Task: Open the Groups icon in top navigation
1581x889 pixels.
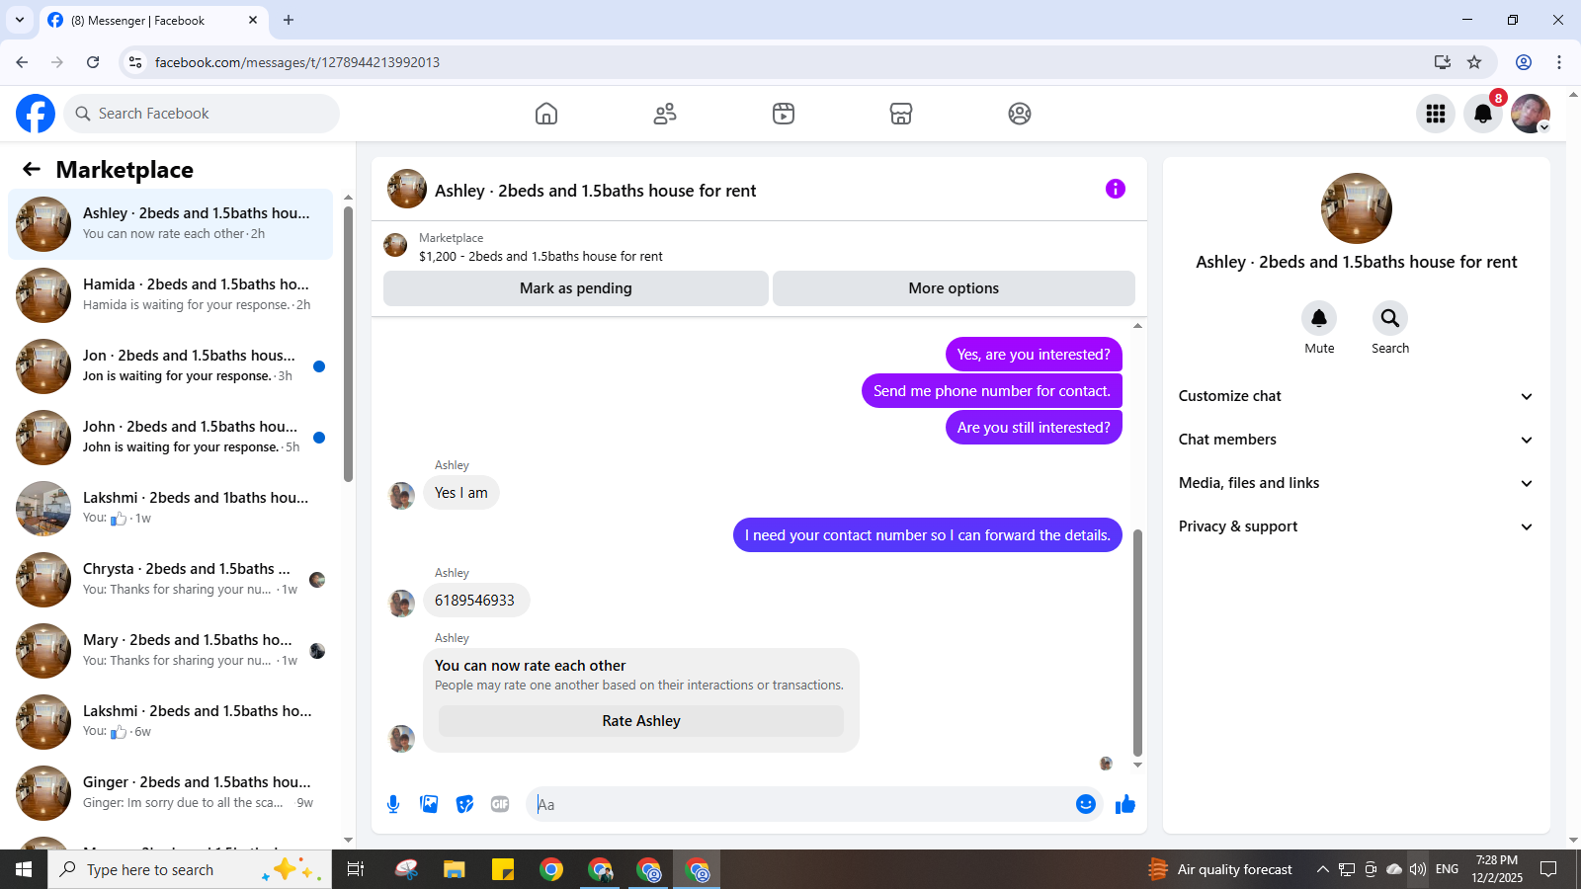Action: (1020, 114)
